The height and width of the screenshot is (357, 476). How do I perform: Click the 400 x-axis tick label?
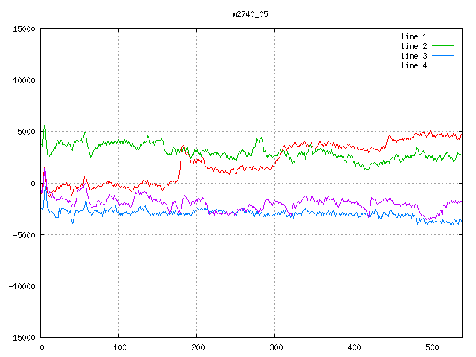pos(353,347)
